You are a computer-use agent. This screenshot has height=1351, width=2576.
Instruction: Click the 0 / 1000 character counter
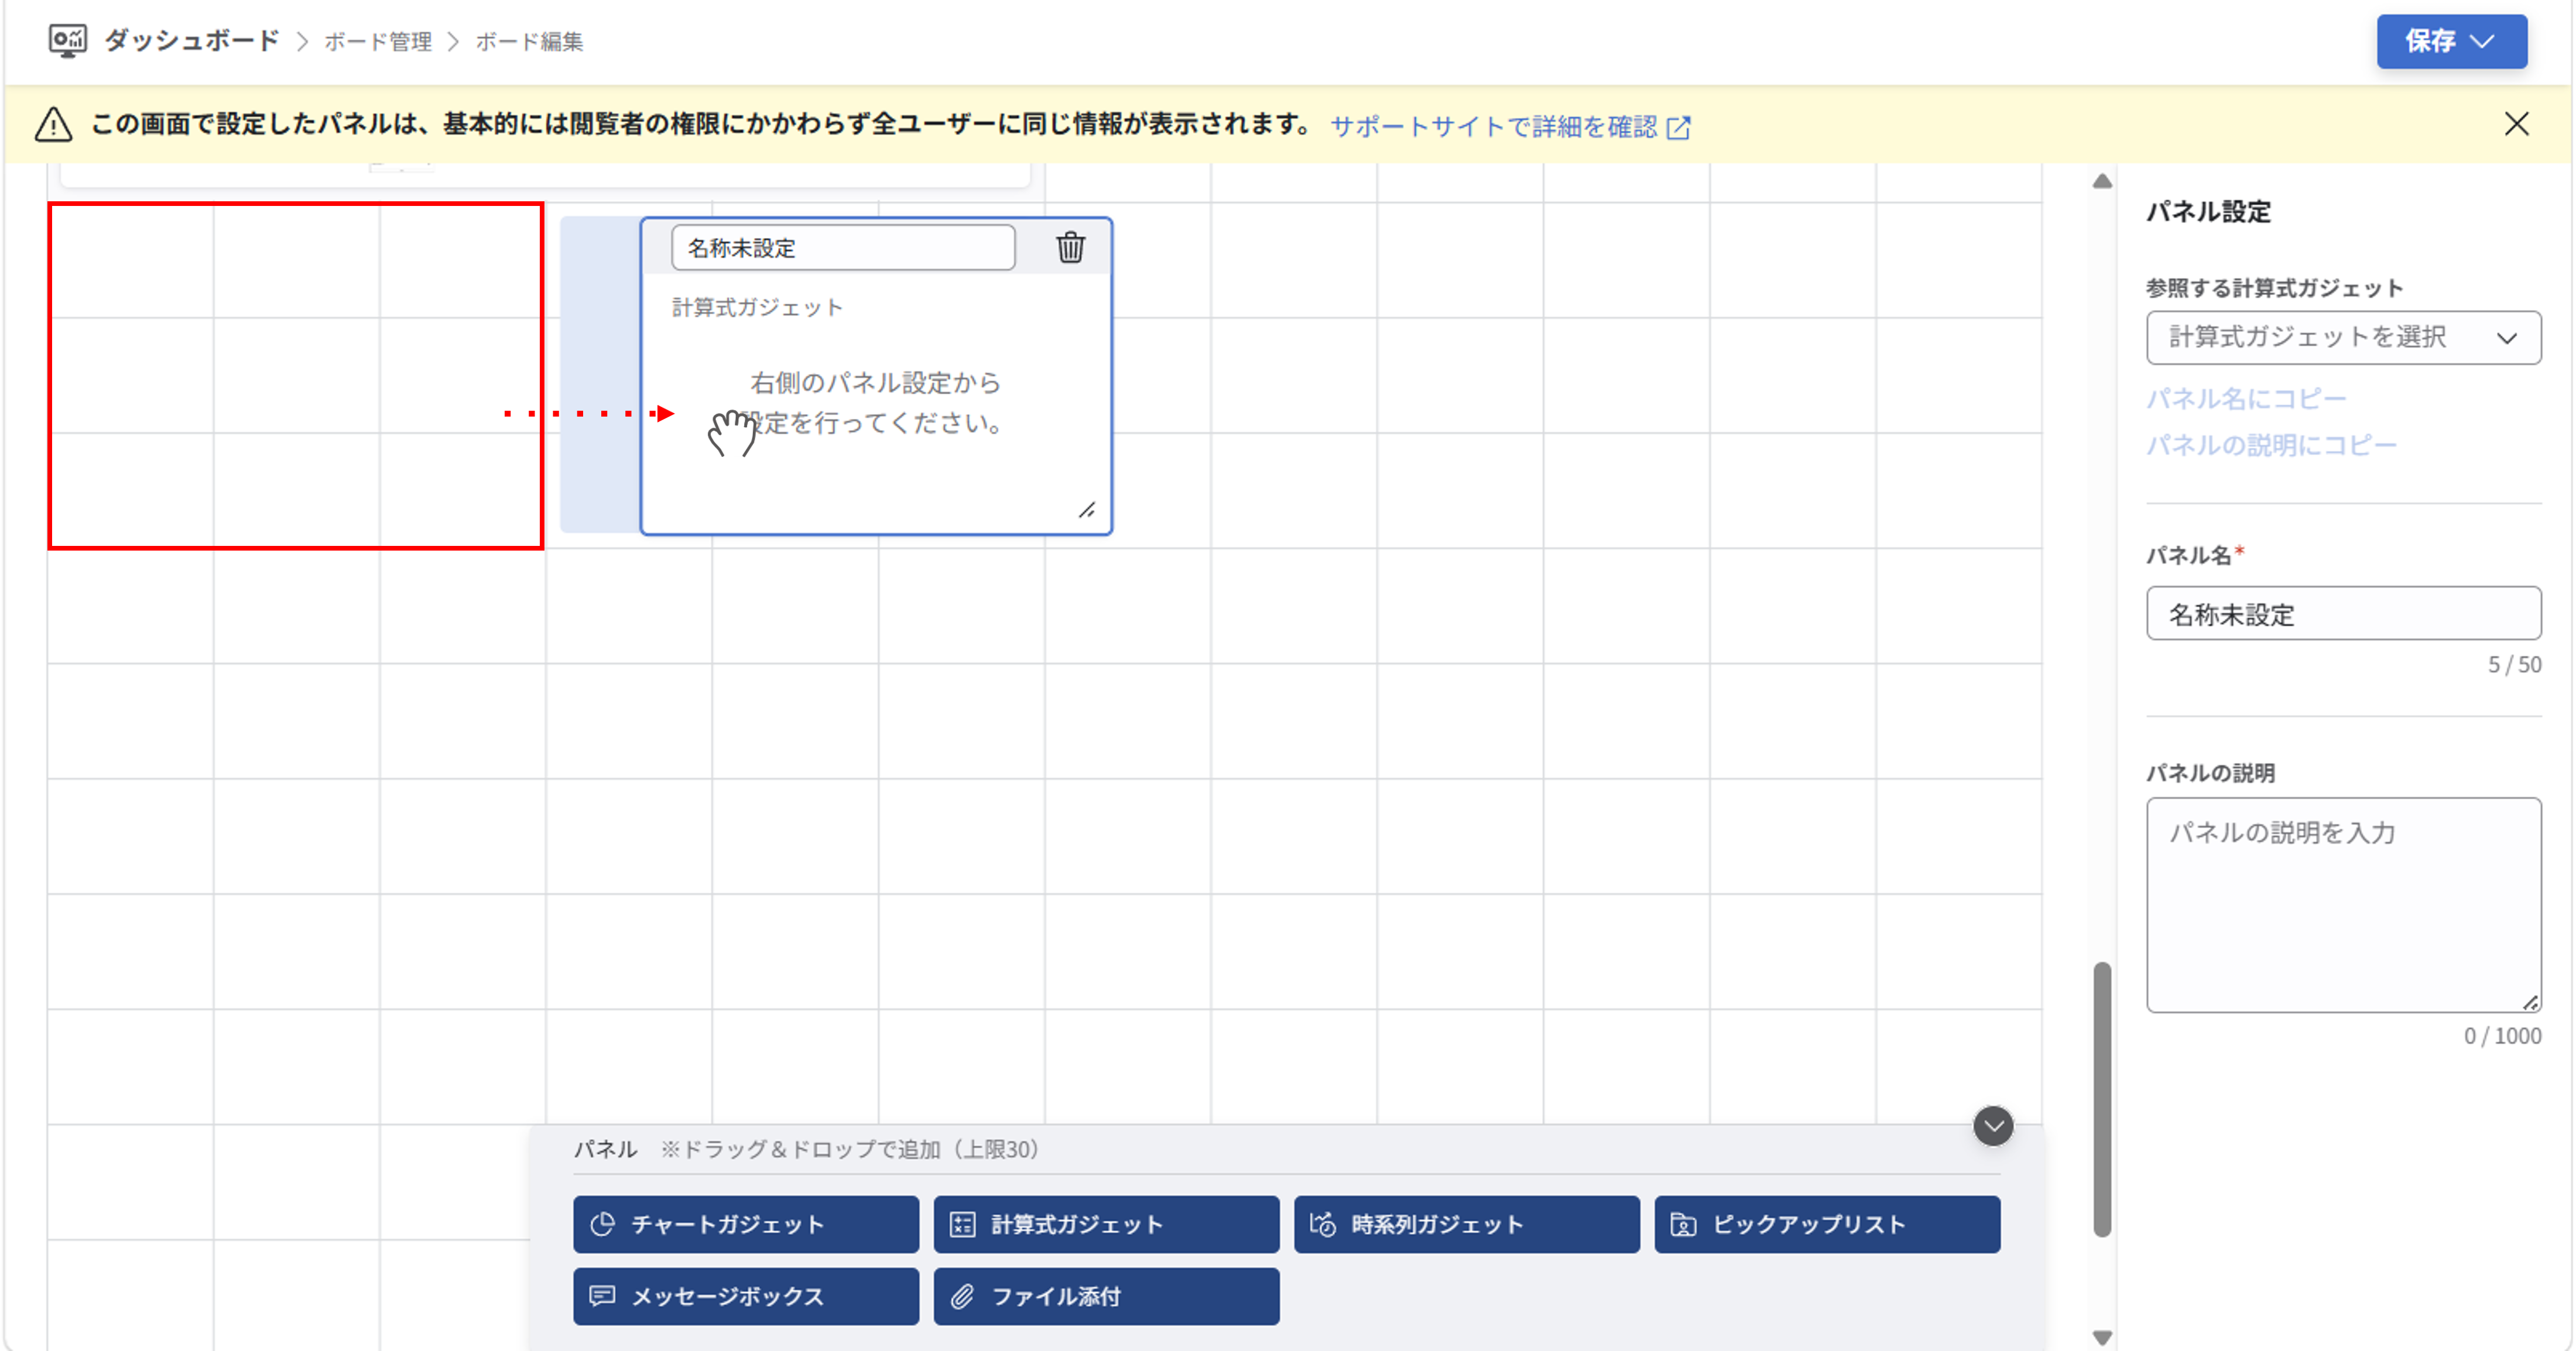tap(2502, 1036)
